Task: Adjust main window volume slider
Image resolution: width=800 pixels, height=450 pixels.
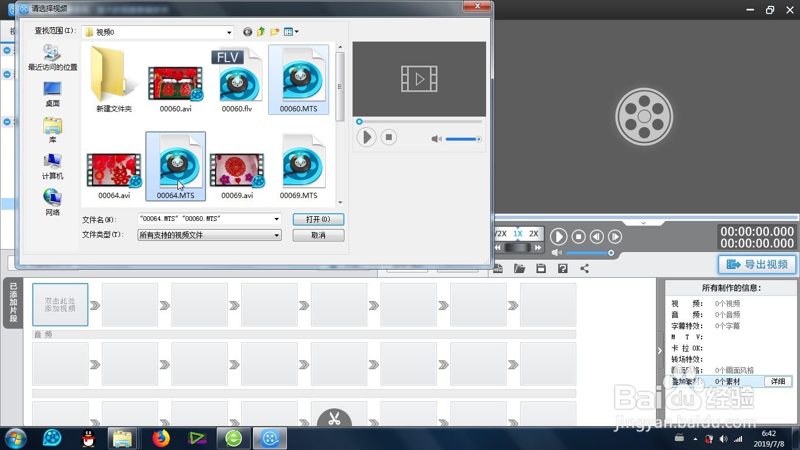Action: [x=590, y=253]
